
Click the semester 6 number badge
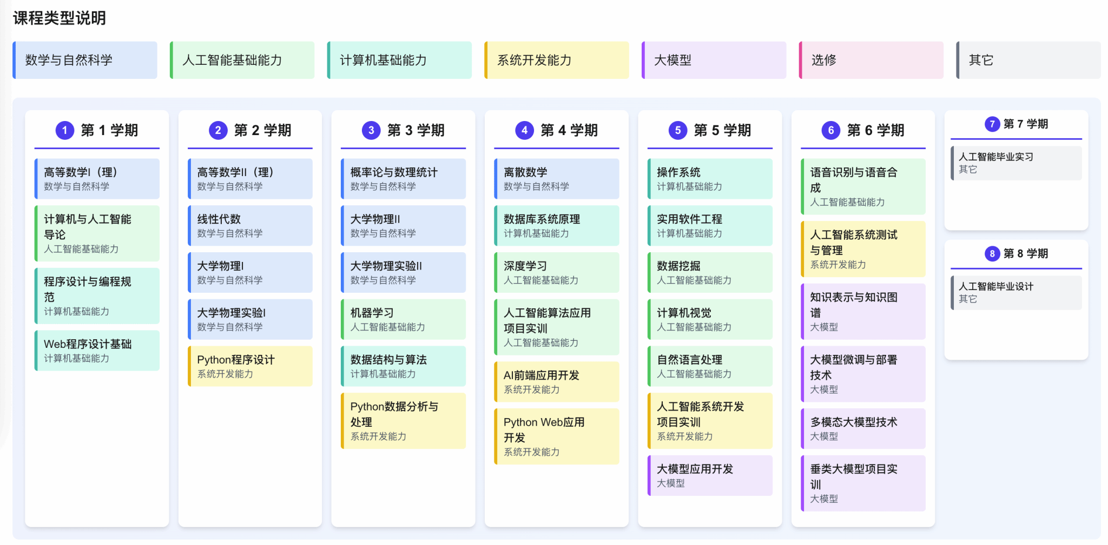point(831,130)
